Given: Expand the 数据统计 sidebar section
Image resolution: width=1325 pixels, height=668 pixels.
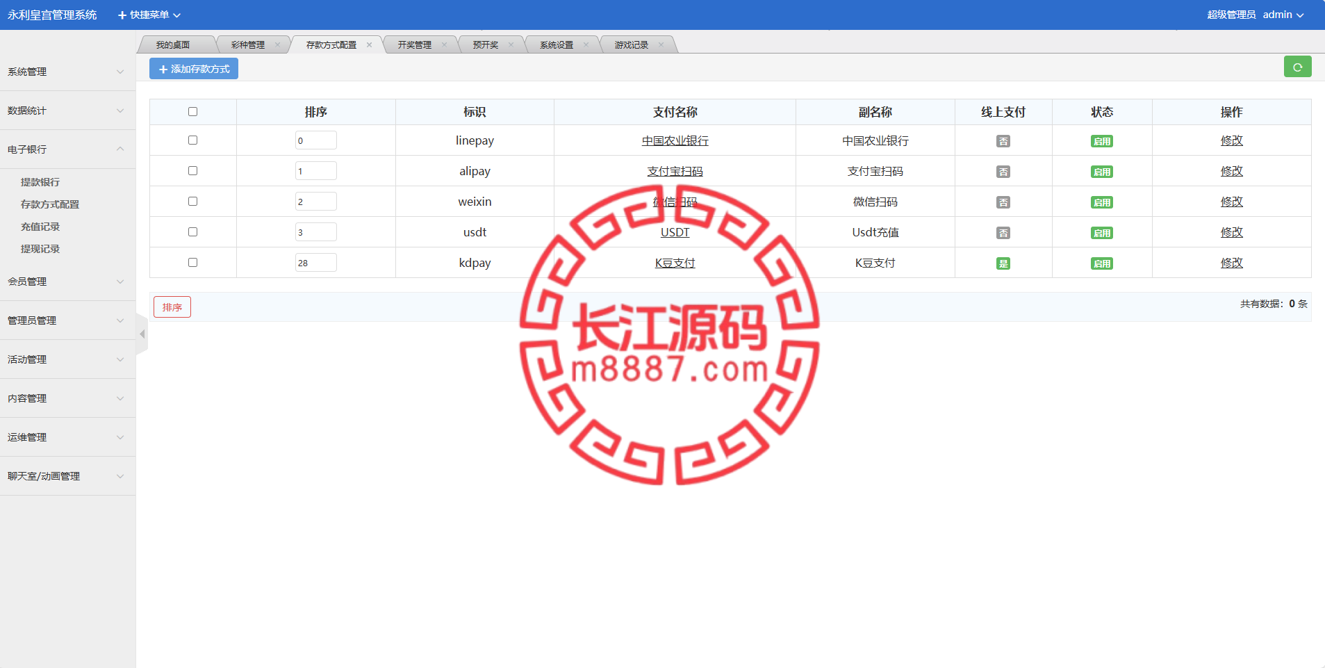Looking at the screenshot, I should [67, 111].
